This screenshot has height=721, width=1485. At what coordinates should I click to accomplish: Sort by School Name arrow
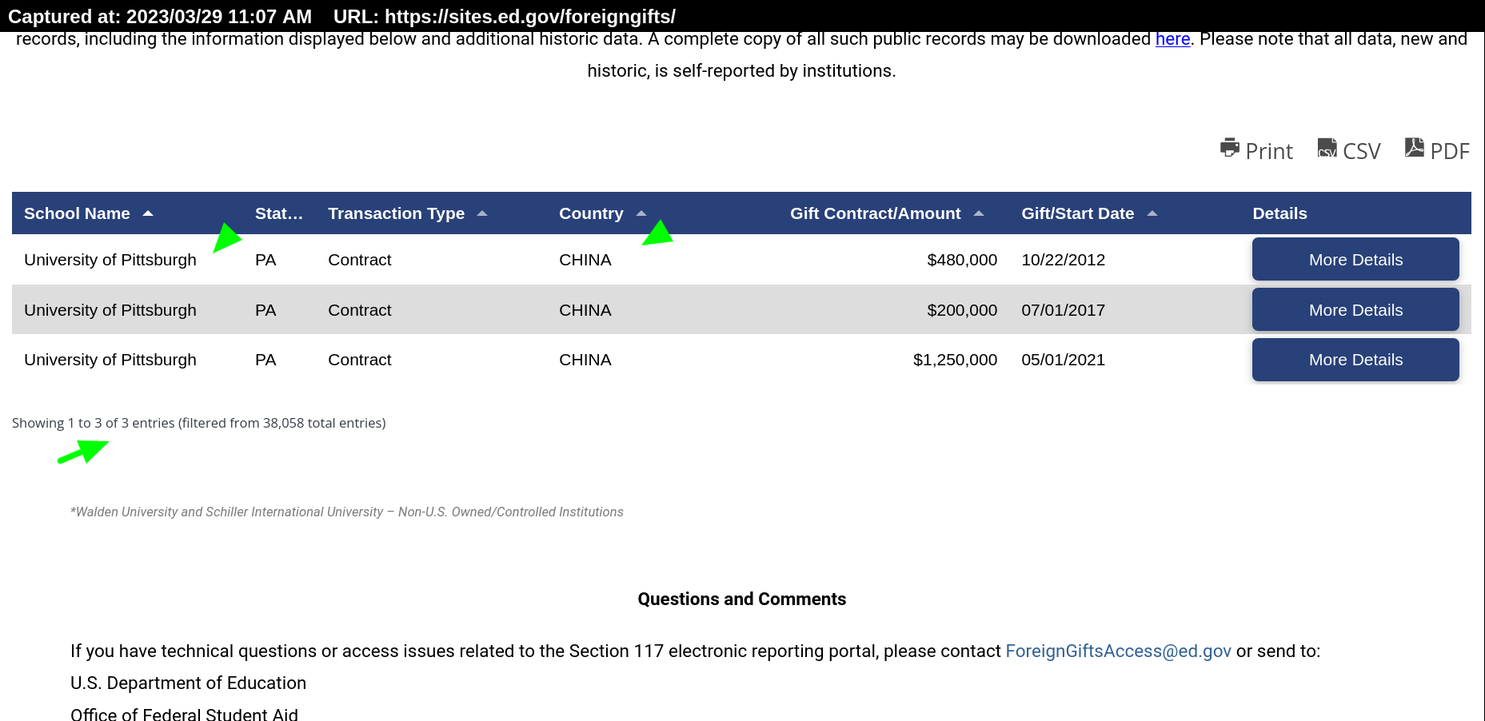pos(148,213)
